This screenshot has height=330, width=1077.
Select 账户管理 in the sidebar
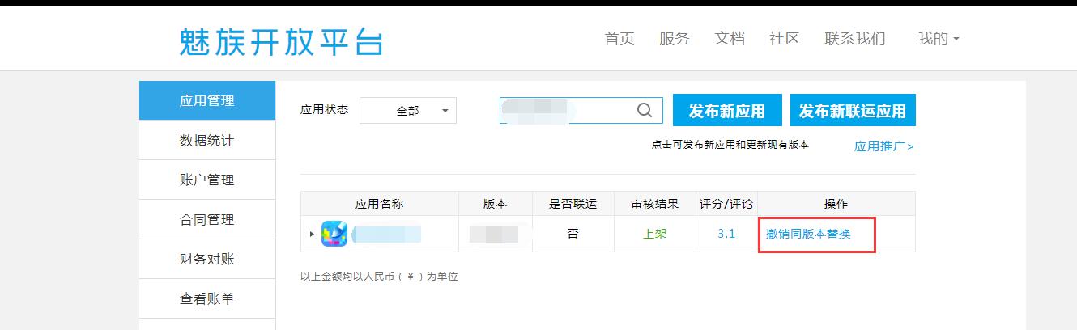pyautogui.click(x=207, y=180)
